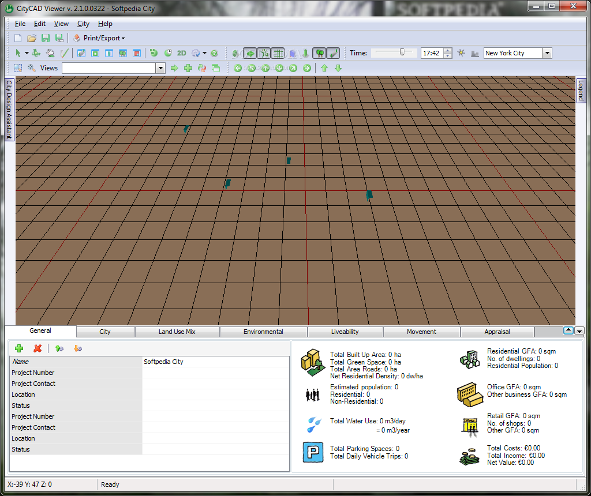
Task: Click the first Project Number value cell
Action: 216,373
